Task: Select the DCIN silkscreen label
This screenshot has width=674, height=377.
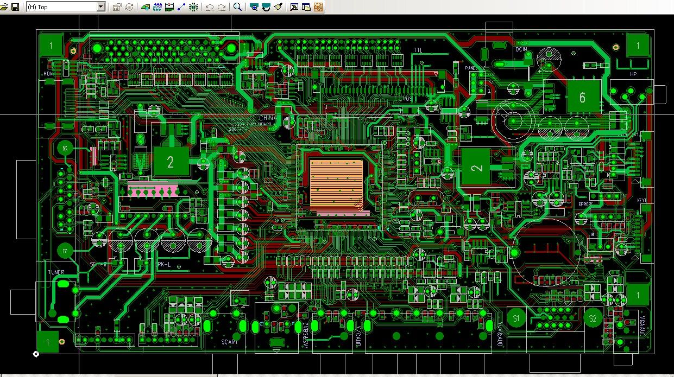Action: [521, 49]
